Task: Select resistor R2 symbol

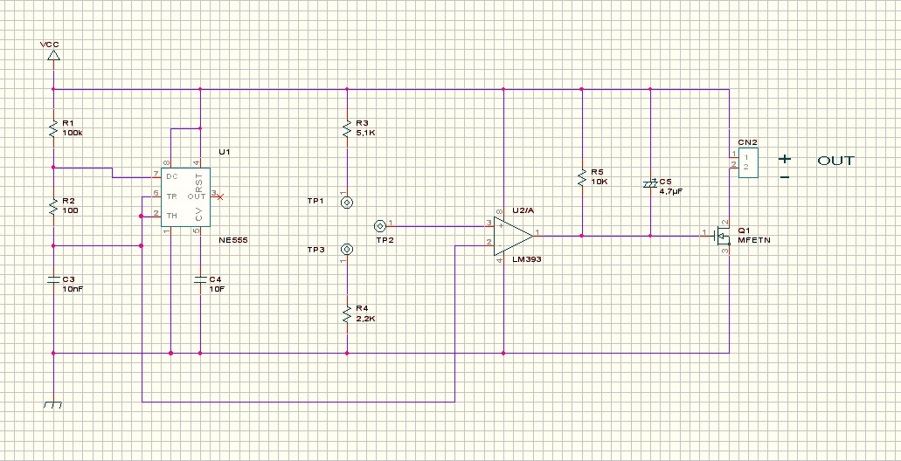Action: click(53, 206)
